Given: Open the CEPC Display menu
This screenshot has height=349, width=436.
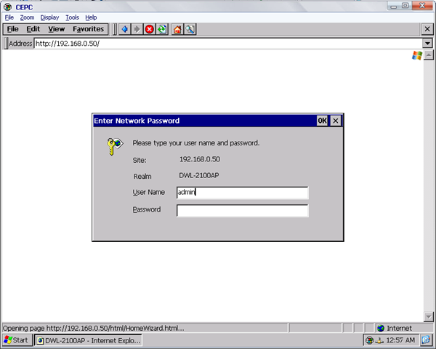Looking at the screenshot, I should [x=49, y=17].
